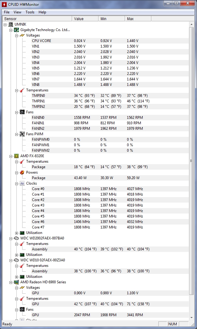
Task: Click the Max column header
Action: 138,19
